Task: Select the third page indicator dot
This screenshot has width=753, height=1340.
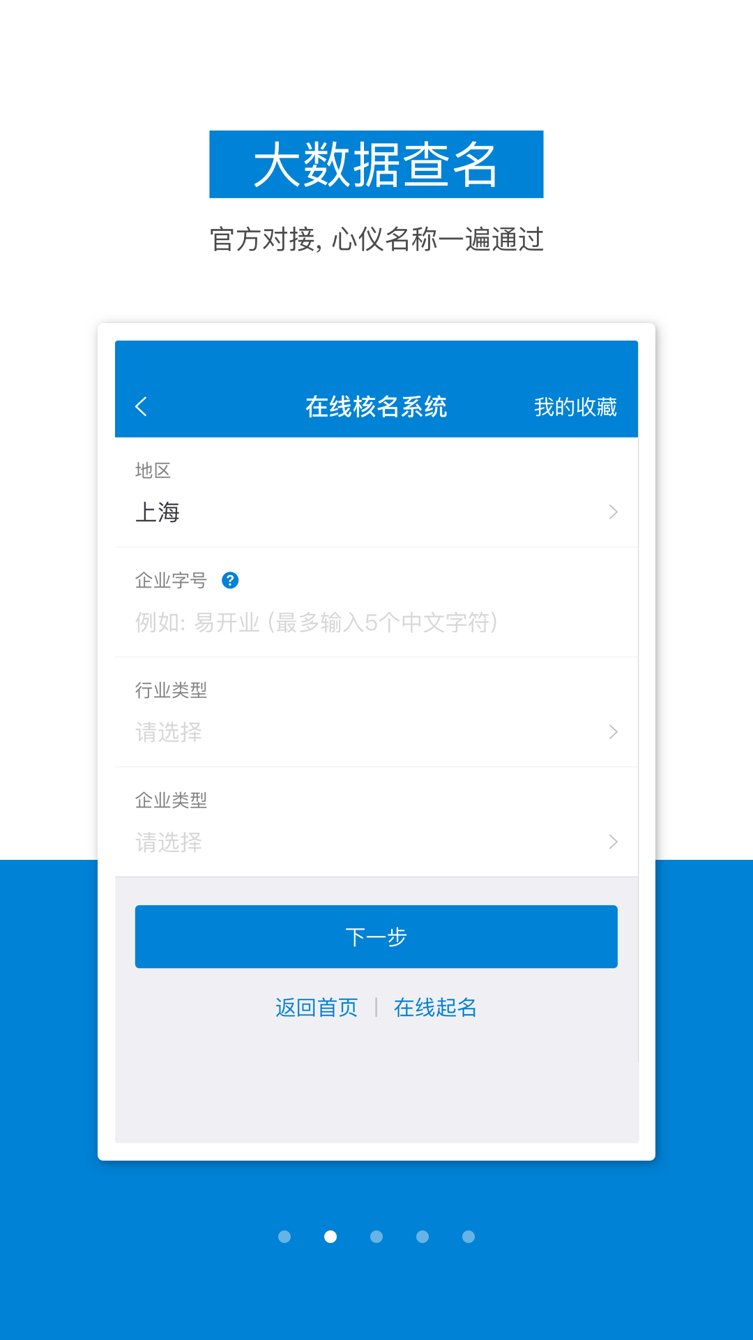Action: (x=376, y=1237)
